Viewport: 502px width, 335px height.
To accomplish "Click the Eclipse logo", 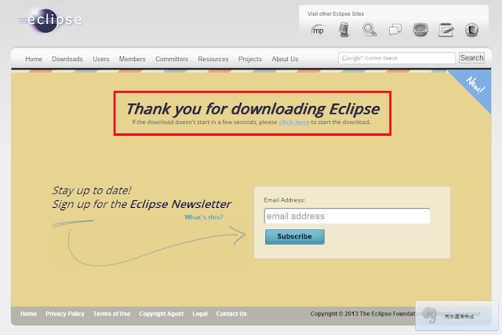I will coord(50,20).
